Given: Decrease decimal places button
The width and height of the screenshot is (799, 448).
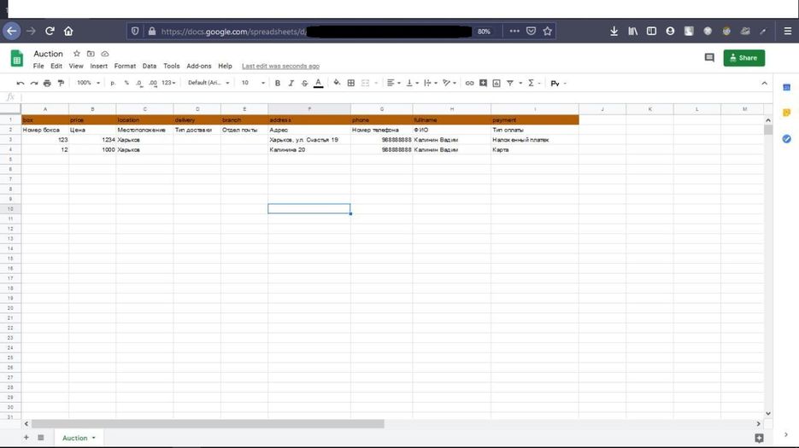Looking at the screenshot, I should [139, 83].
